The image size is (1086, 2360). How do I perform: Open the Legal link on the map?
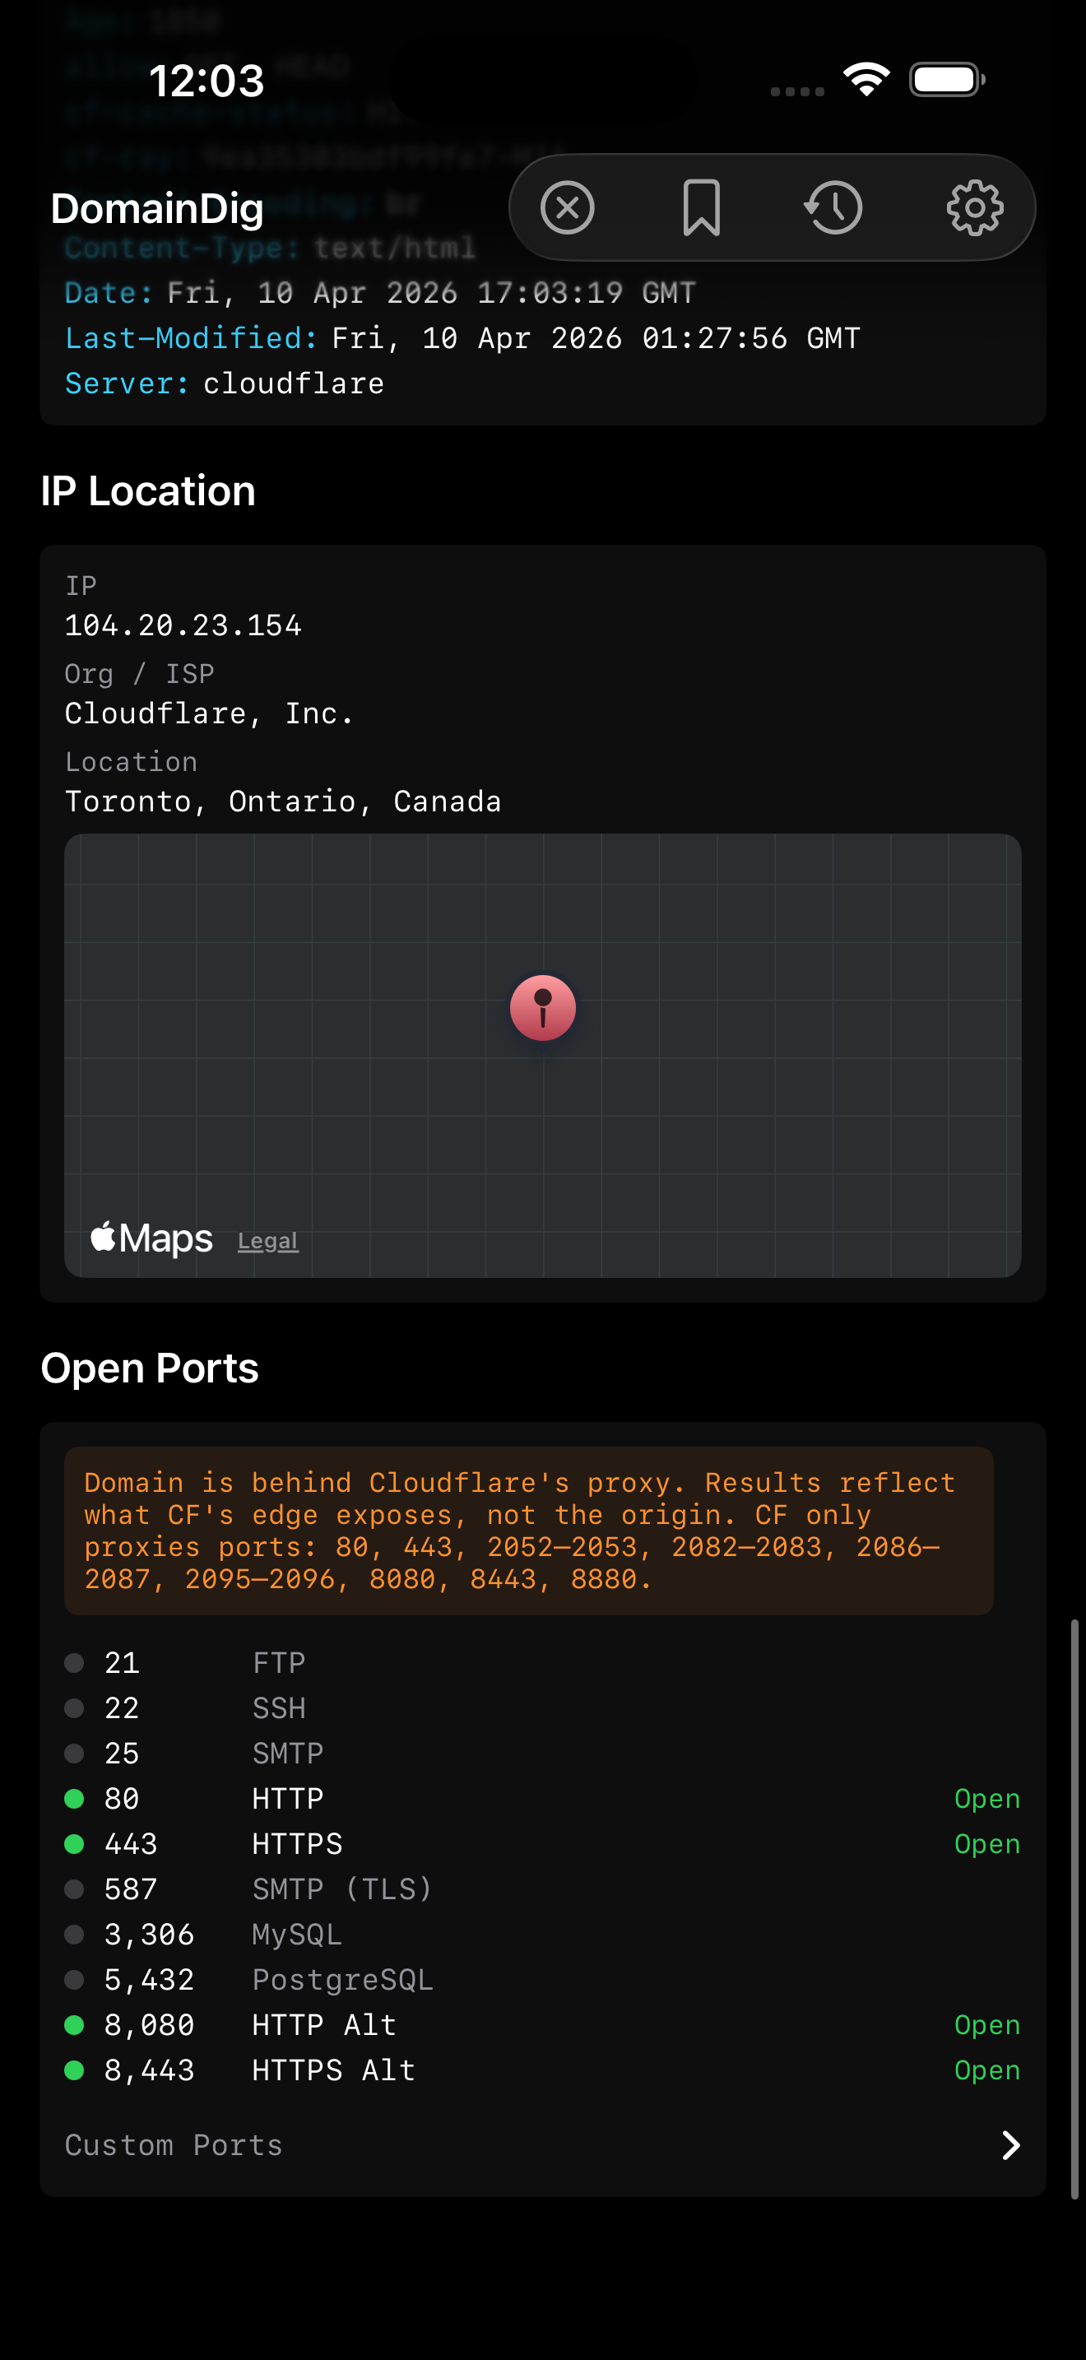[268, 1242]
